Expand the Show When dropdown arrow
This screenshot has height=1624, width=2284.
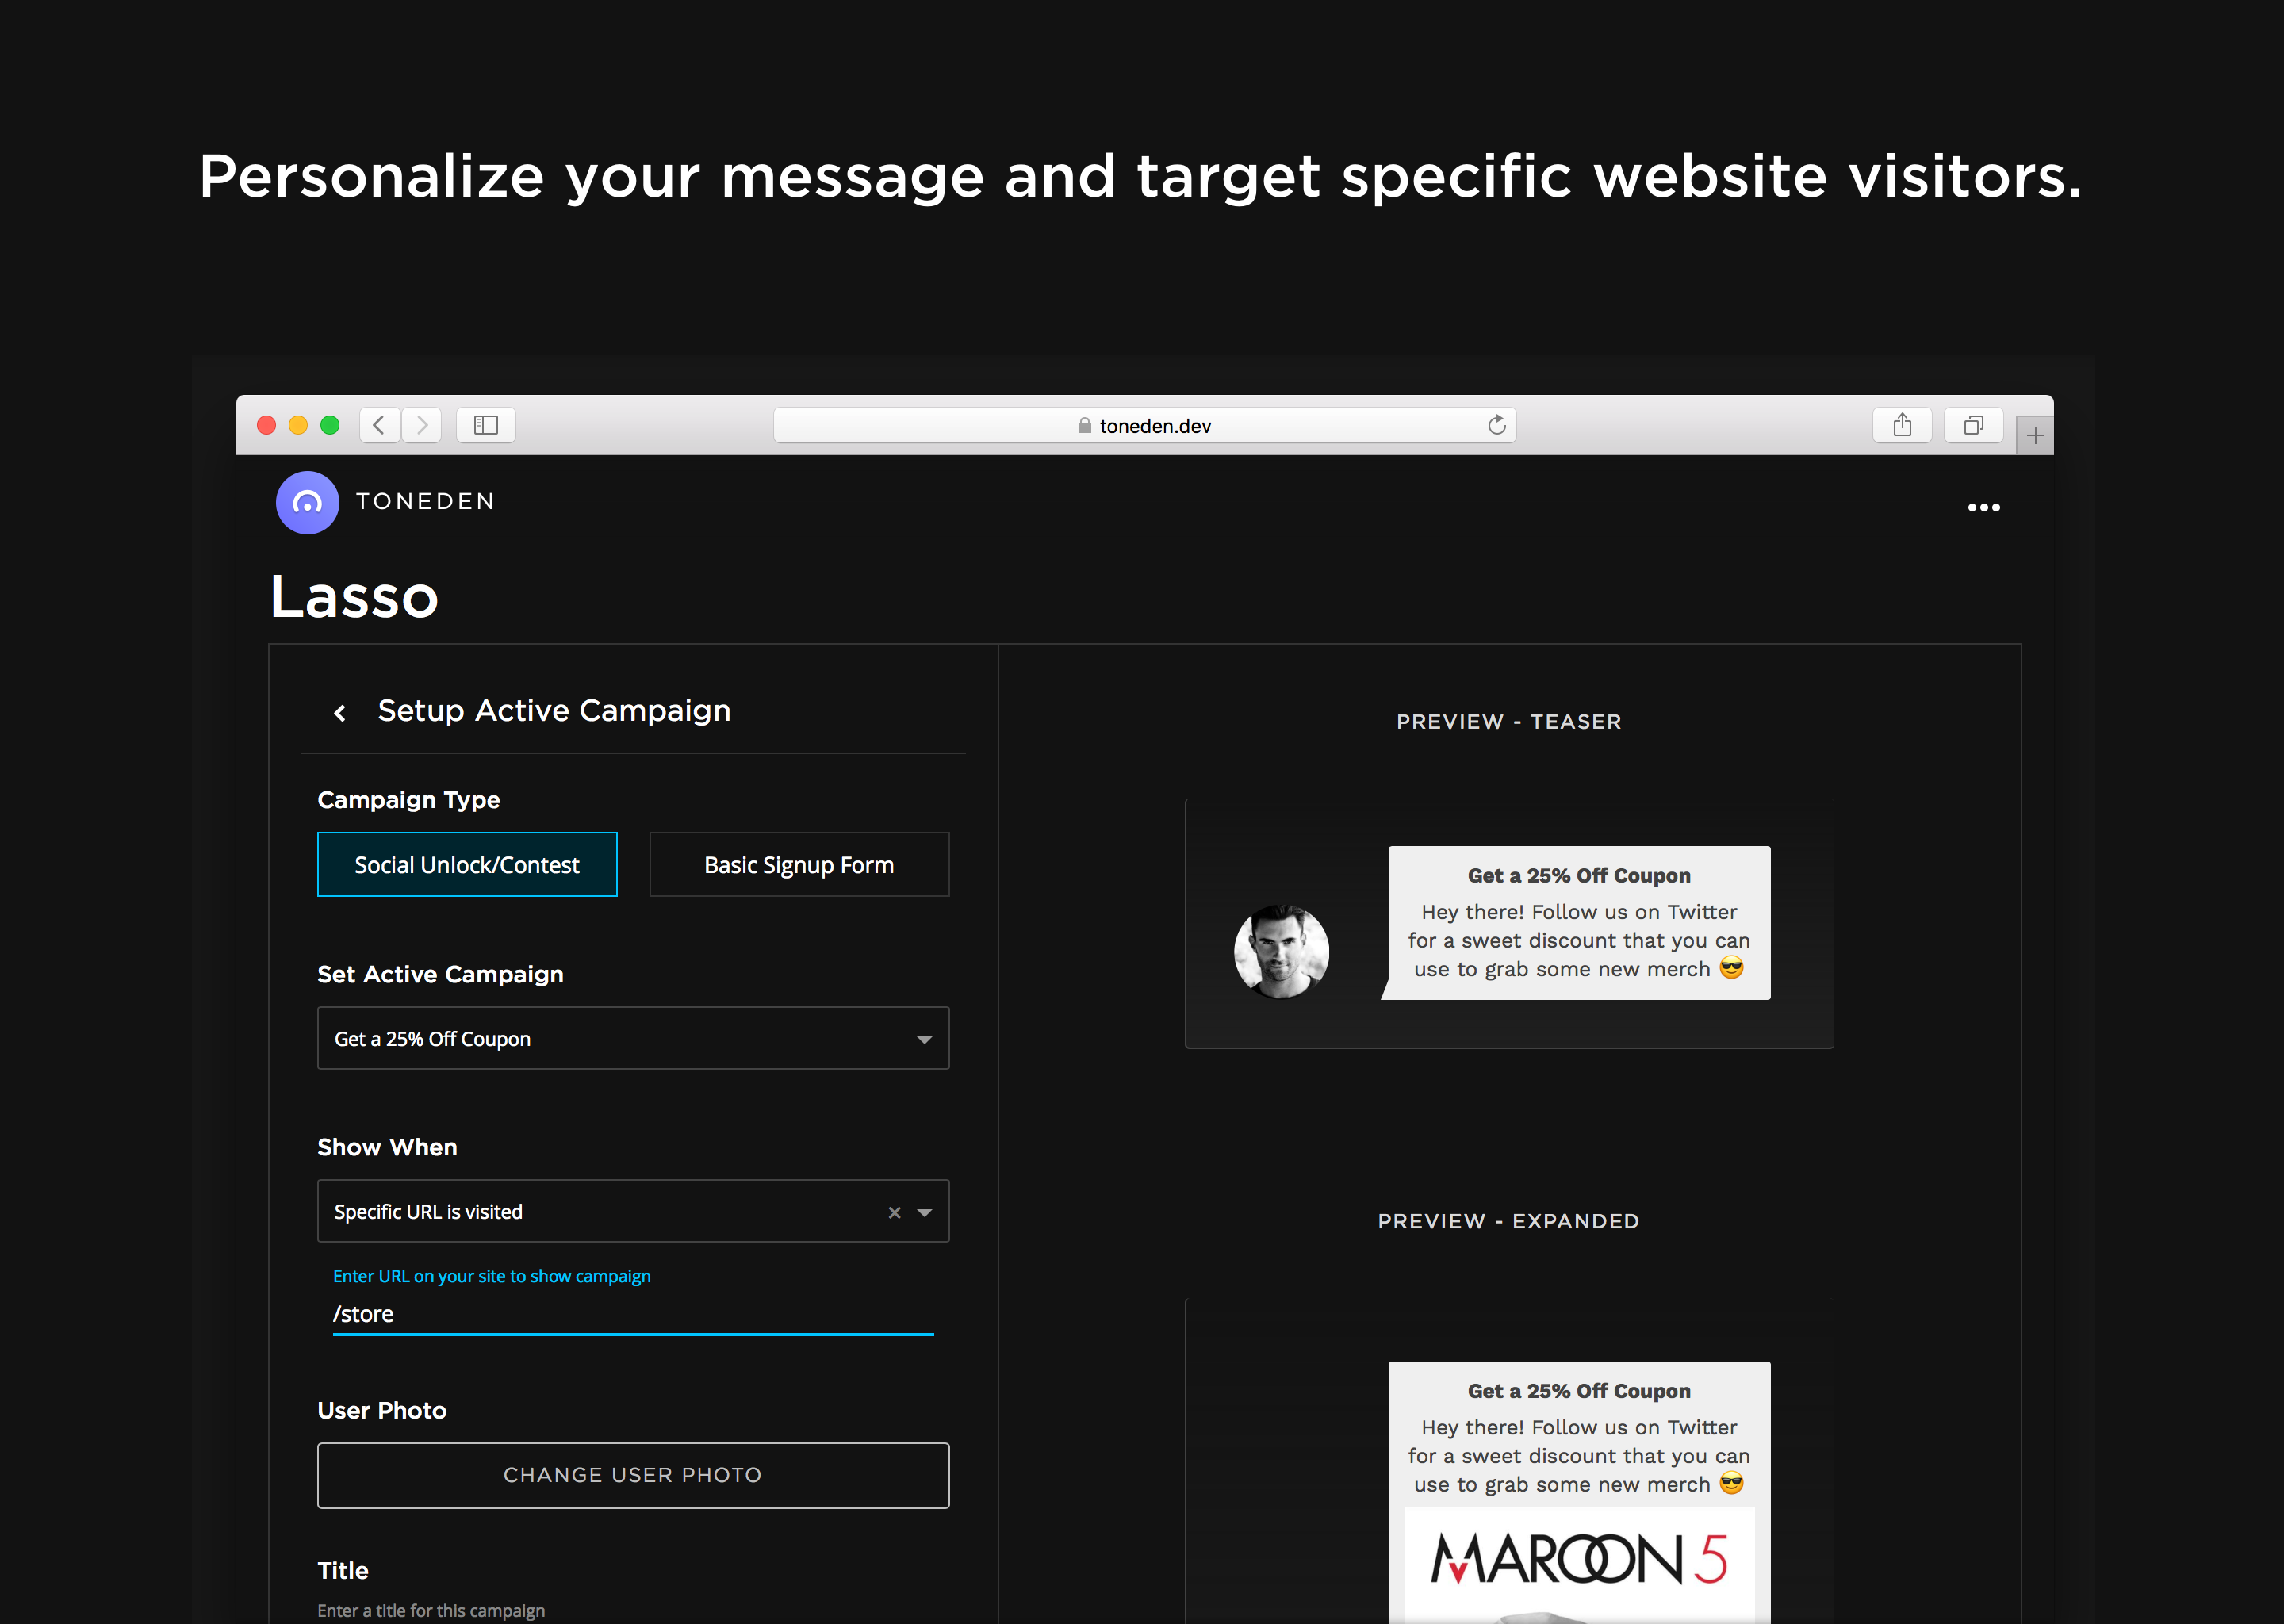pos(924,1213)
